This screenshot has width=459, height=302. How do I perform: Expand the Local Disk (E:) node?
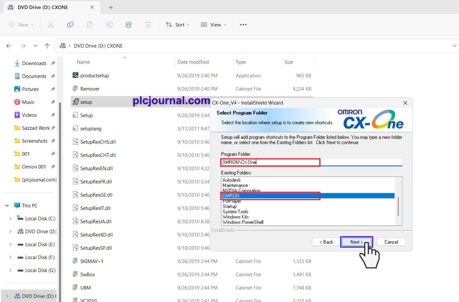11,244
